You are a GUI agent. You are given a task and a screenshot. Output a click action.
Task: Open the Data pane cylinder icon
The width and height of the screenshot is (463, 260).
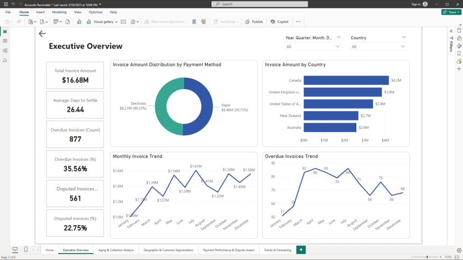[459, 30]
